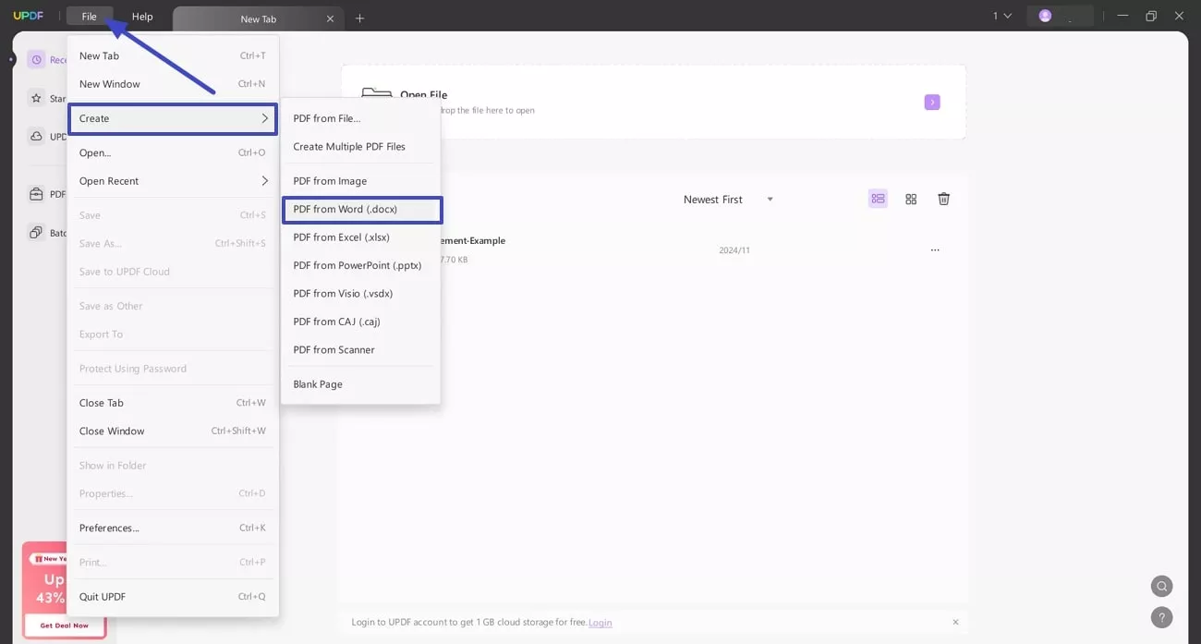This screenshot has width=1201, height=644.
Task: Click the Get Deal Now button
Action: point(65,626)
